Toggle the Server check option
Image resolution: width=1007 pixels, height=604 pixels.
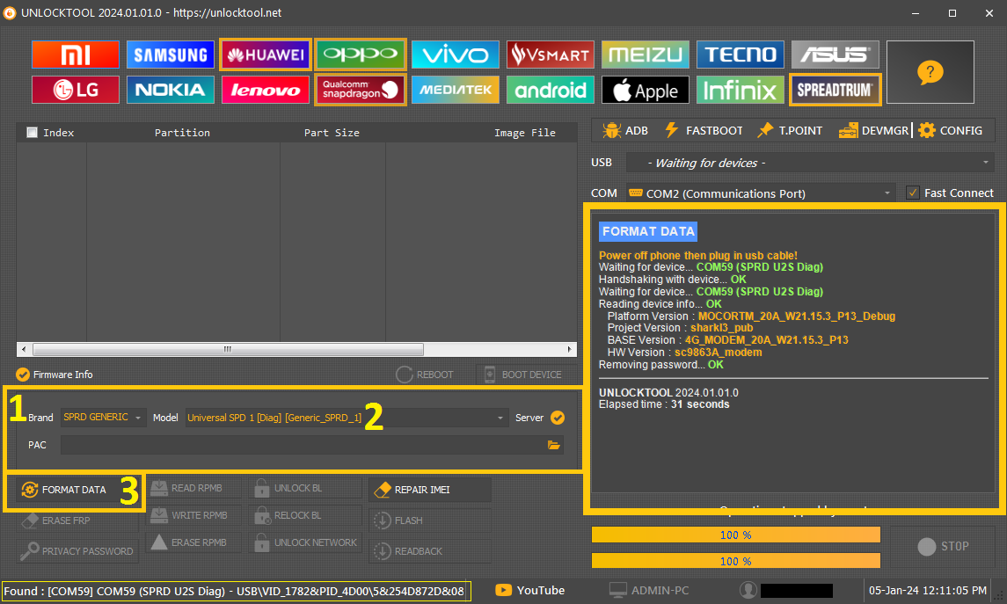(558, 418)
